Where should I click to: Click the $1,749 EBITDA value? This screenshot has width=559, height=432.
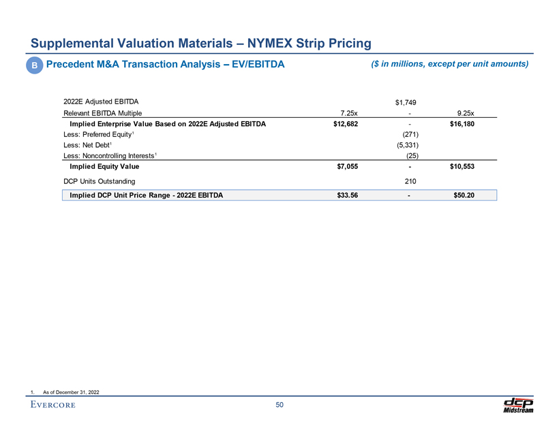click(406, 102)
